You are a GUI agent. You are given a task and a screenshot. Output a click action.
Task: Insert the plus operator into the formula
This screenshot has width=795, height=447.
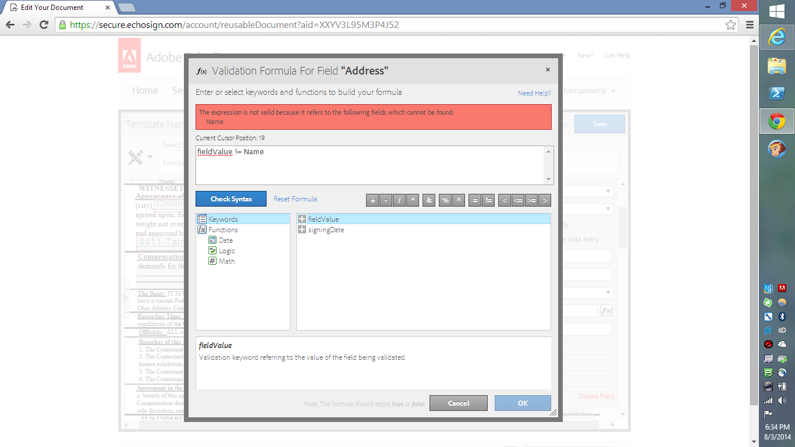372,200
